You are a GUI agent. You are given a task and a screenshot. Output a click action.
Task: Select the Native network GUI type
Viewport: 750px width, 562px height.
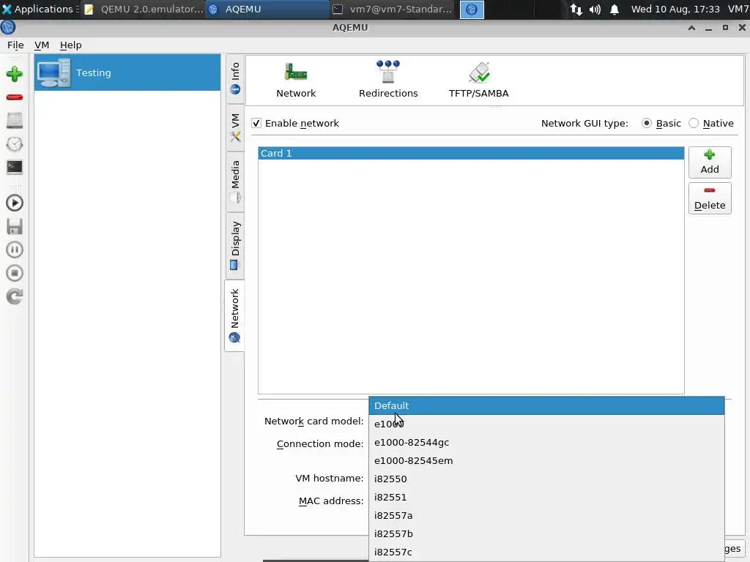694,123
